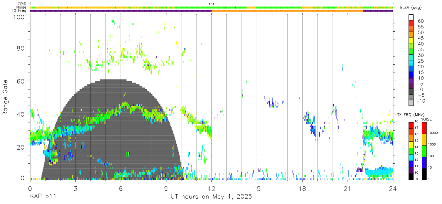Click the '21' hour tick on UT axis
Image resolution: width=442 pixels, height=204 pixels.
(348, 189)
